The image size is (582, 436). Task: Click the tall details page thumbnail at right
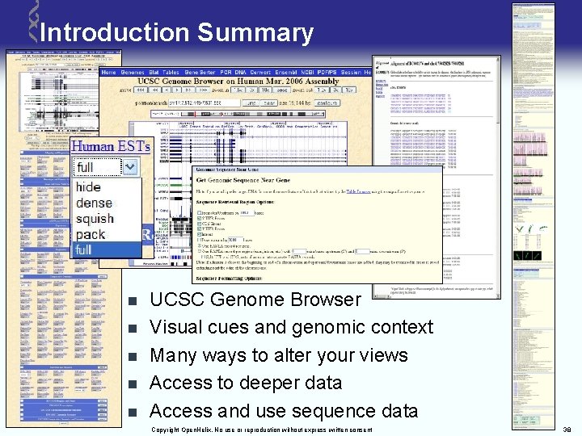tap(533, 216)
